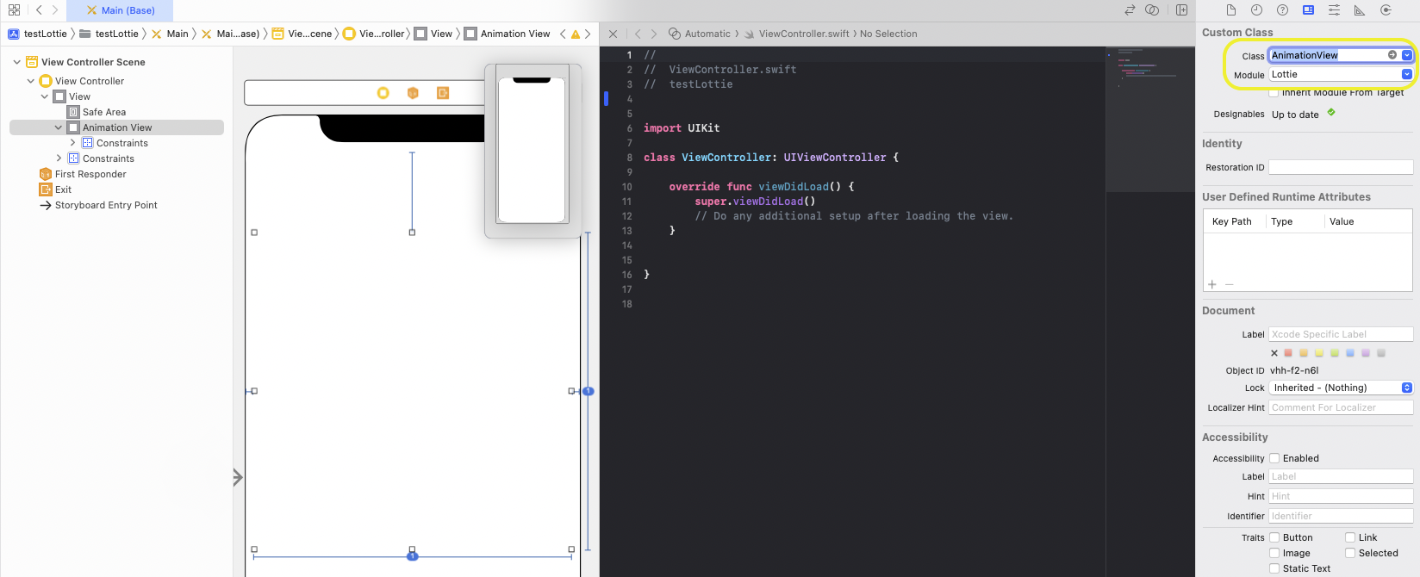Add a user defined runtime attribute
The width and height of the screenshot is (1420, 577).
point(1212,284)
